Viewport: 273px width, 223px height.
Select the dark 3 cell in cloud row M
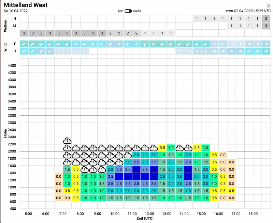(x=266, y=26)
